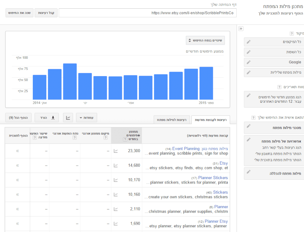The height and width of the screenshot is (232, 304).
Task: Switch to the 'רעיונות למילות מפתח' tab
Action: [172, 120]
